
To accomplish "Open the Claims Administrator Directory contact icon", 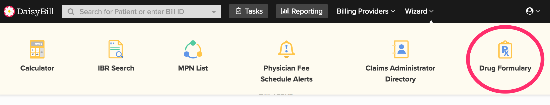I will pos(400,49).
